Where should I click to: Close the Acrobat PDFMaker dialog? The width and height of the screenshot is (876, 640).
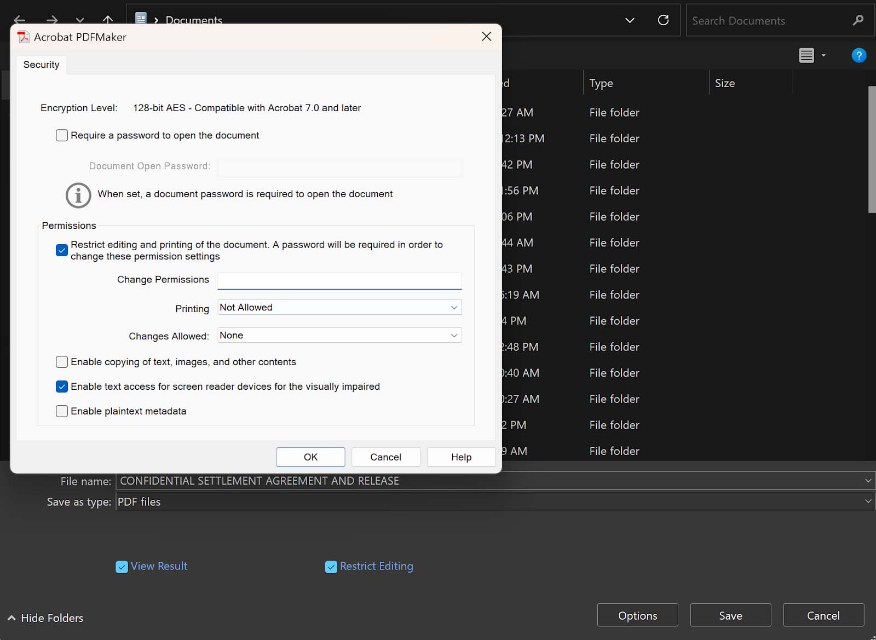pos(486,37)
